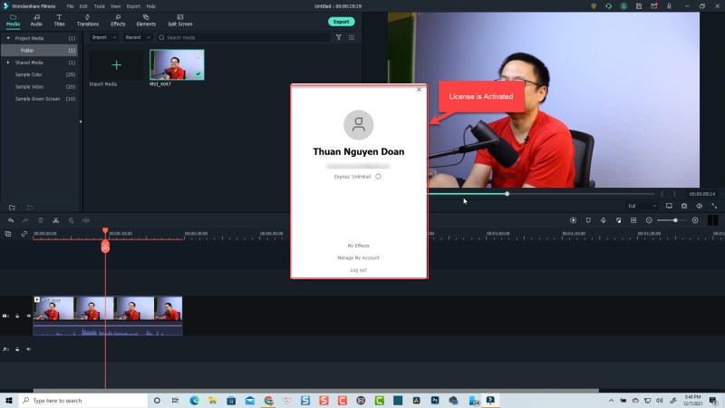Switch to the Transitions tab
Viewport: 725px width, 408px height.
[x=88, y=20]
